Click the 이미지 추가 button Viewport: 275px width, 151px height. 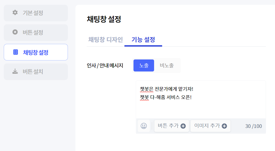coord(210,126)
